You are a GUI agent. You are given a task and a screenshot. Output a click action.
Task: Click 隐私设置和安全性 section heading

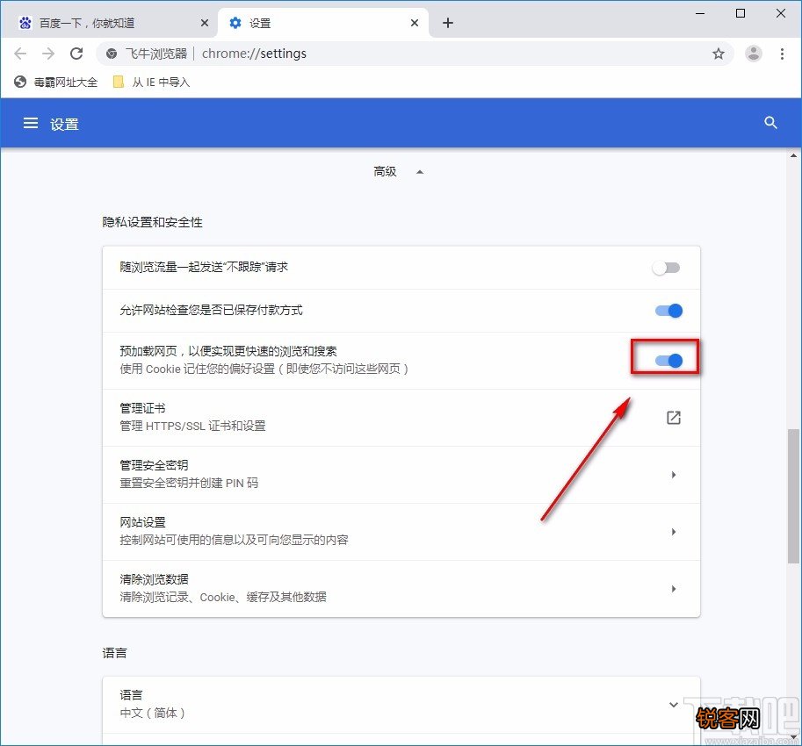pyautogui.click(x=153, y=222)
